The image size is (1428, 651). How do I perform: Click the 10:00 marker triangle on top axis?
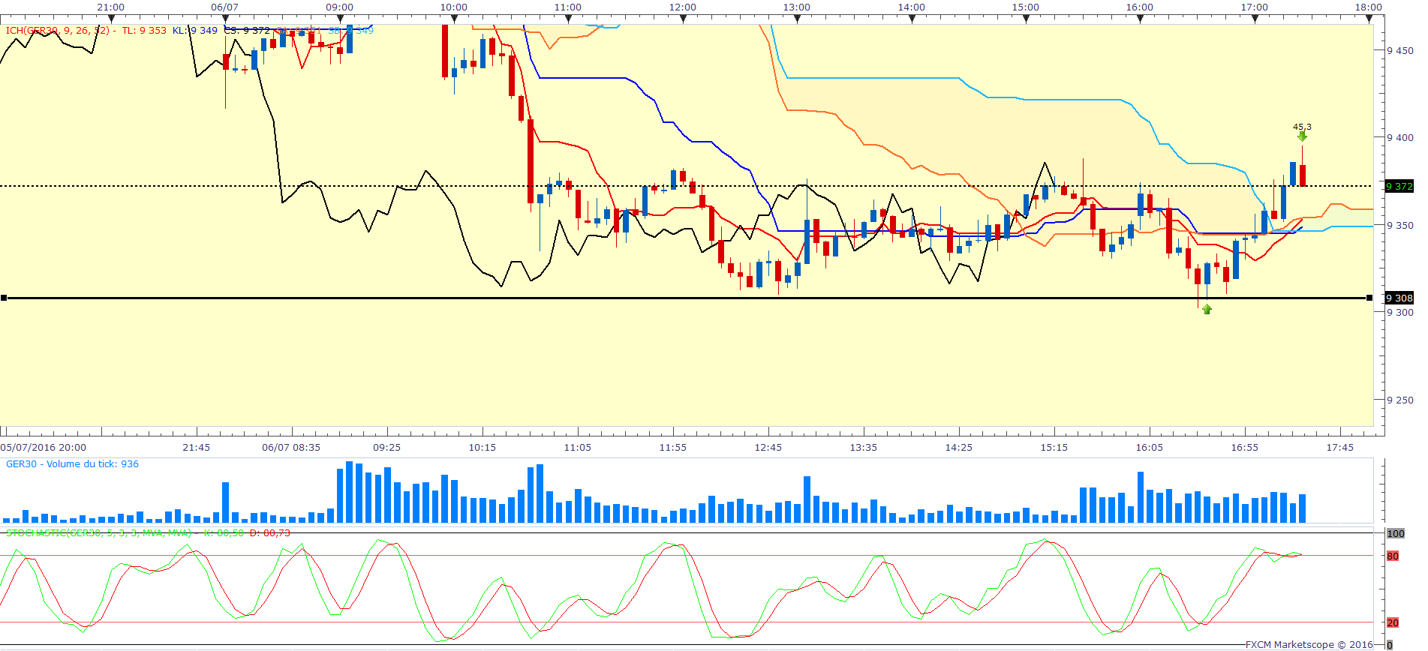tap(454, 19)
